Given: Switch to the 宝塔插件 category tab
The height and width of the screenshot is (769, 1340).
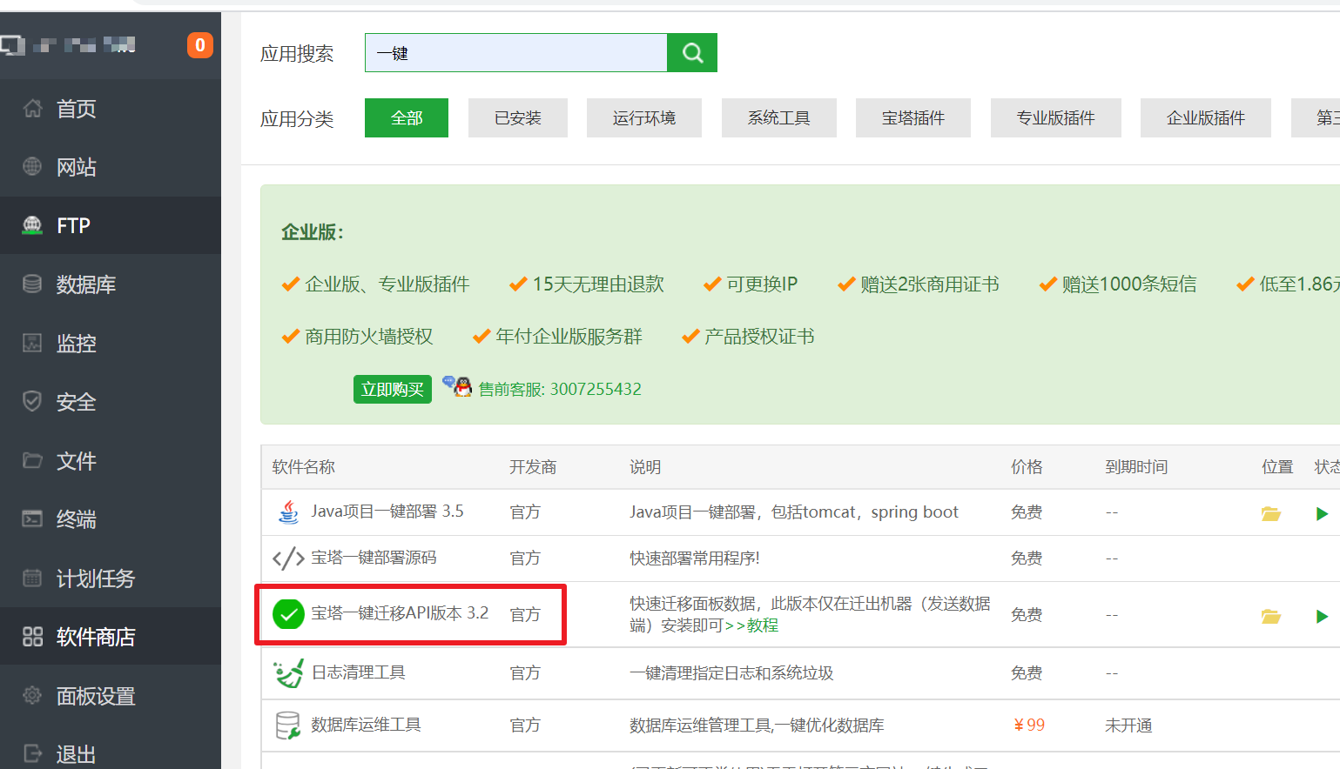Looking at the screenshot, I should pos(912,117).
